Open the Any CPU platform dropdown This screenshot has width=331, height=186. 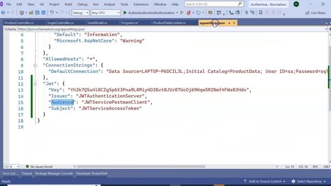pos(106,13)
